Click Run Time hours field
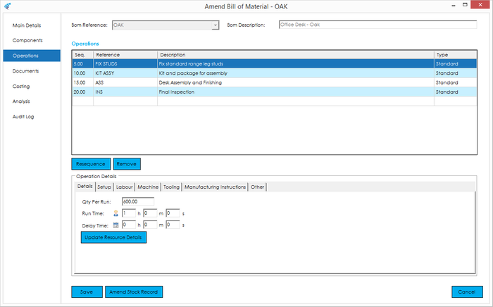The image size is (493, 307). 129,213
